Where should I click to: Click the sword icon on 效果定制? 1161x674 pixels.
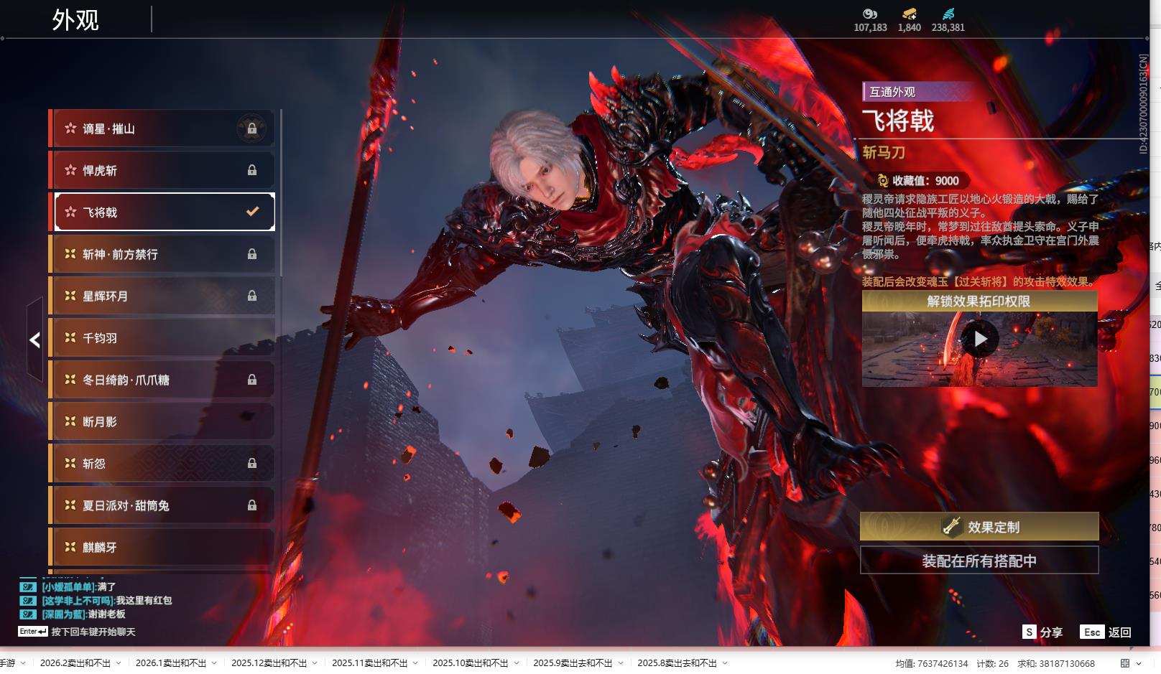[952, 527]
